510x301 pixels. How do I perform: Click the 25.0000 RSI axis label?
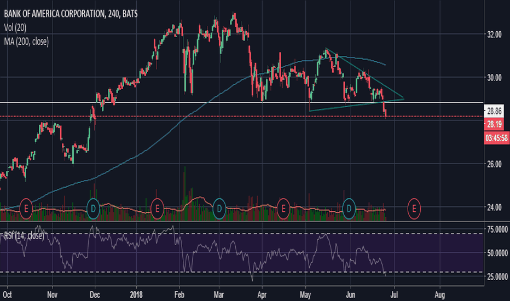(x=497, y=276)
